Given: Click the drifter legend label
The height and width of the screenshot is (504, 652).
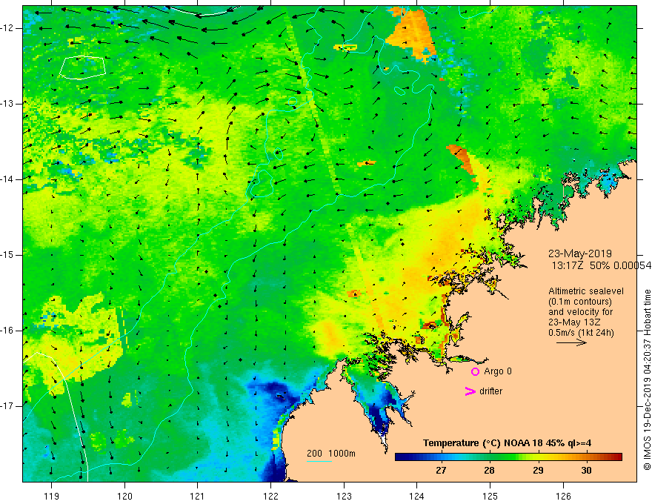Looking at the screenshot, I should [x=490, y=391].
